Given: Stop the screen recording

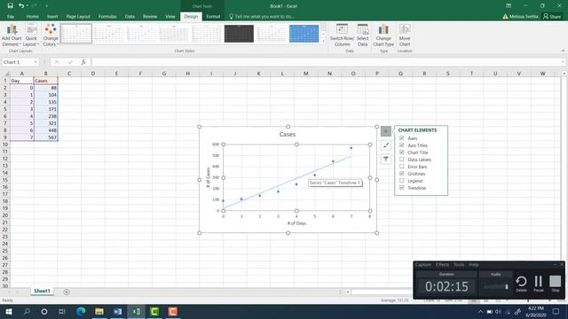Looking at the screenshot, I should click(x=555, y=284).
